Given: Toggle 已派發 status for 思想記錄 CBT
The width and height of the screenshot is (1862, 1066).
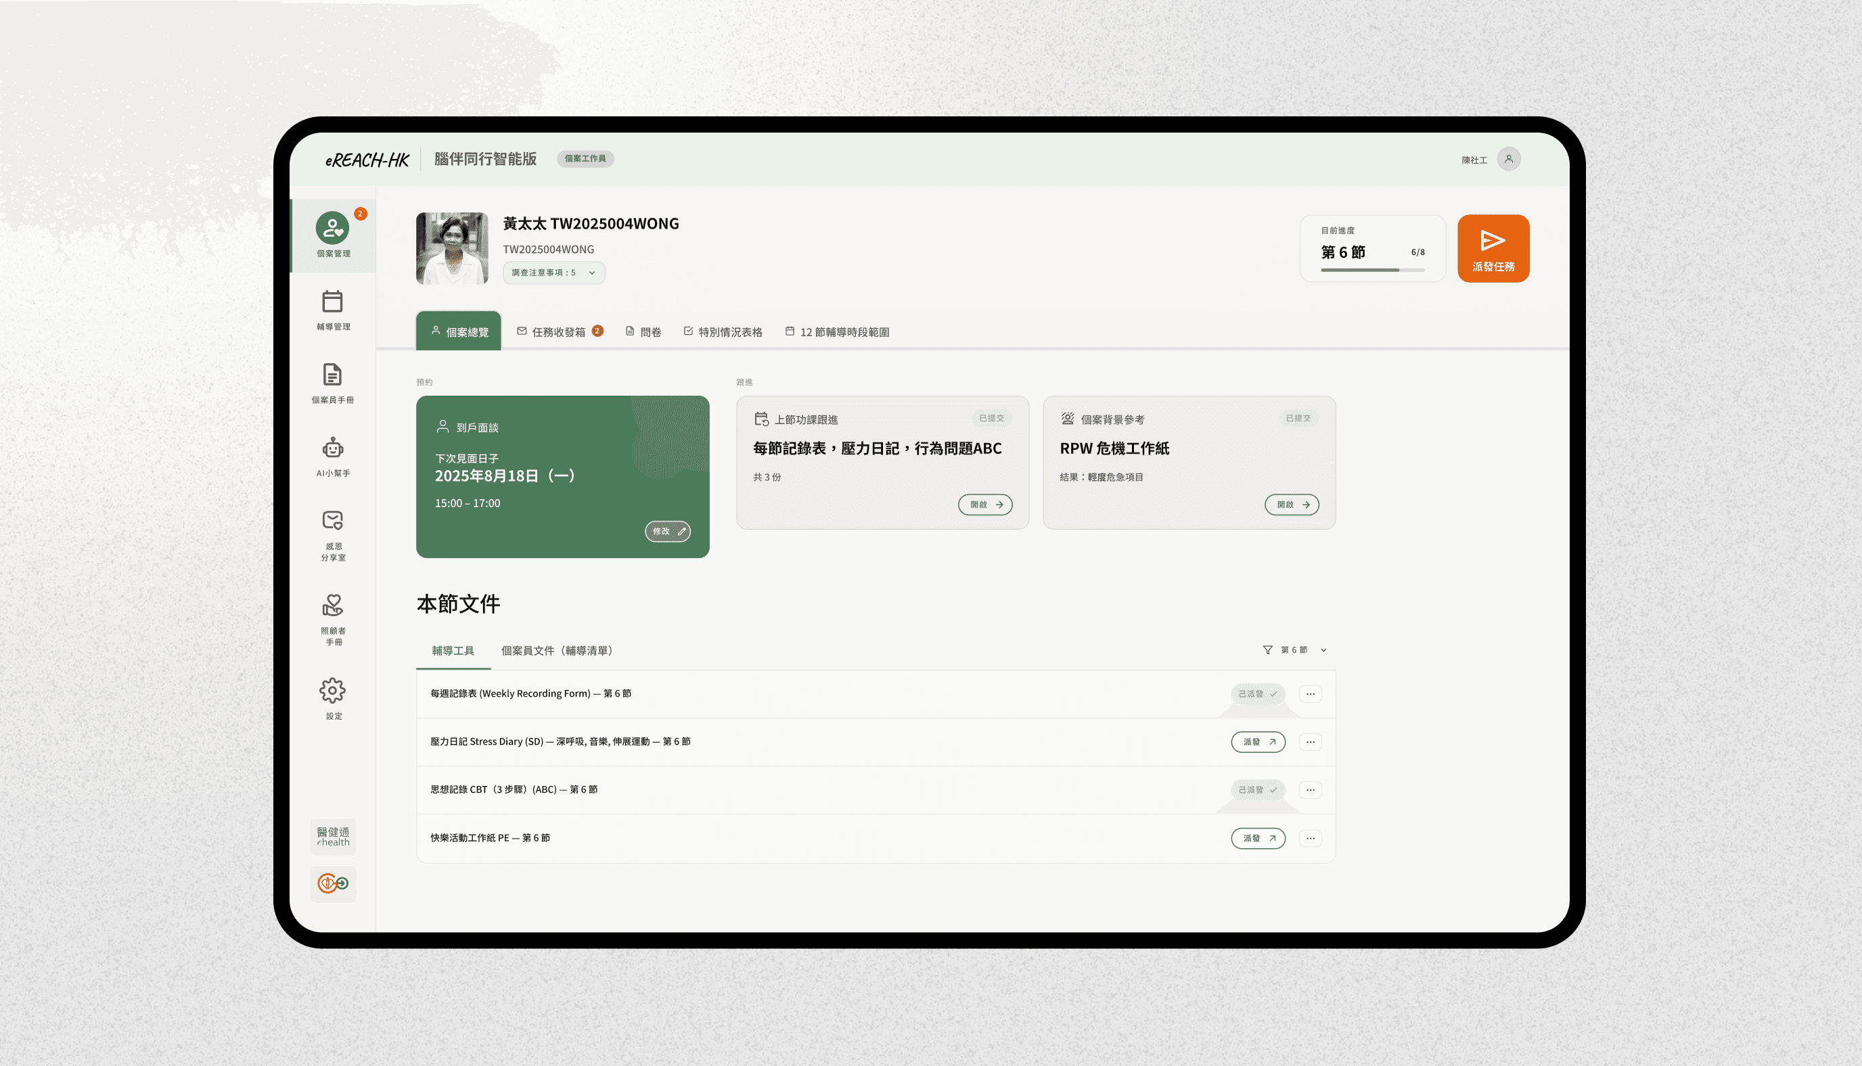Looking at the screenshot, I should point(1257,790).
